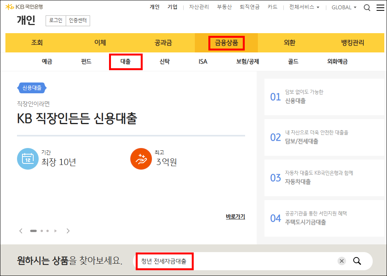
Task: Select the 보험/공제 submenu tab
Action: pos(247,62)
